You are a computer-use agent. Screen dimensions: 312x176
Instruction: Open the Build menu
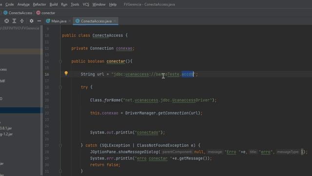click(x=54, y=4)
